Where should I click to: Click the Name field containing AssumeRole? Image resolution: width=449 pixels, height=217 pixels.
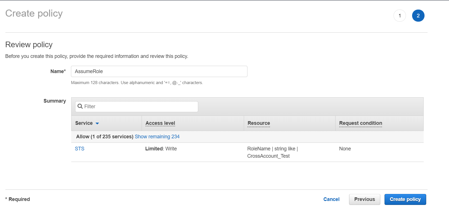pyautogui.click(x=159, y=71)
